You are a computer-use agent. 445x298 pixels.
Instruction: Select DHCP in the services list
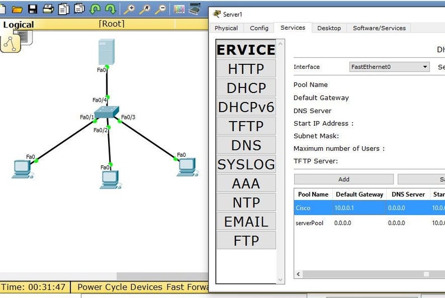coord(246,87)
